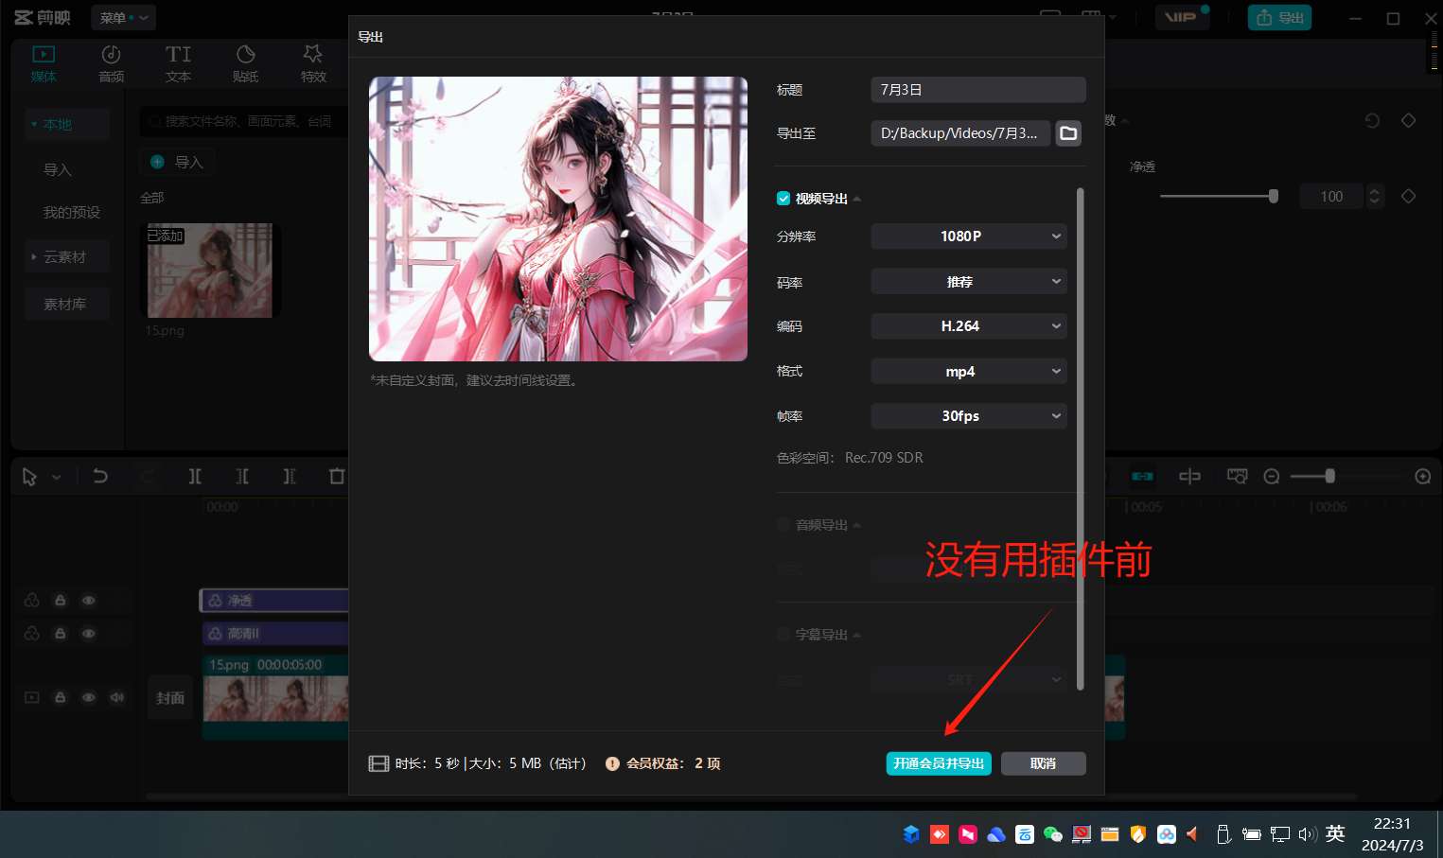
Task: Uncheck the 视频导出 checkbox
Action: click(783, 198)
